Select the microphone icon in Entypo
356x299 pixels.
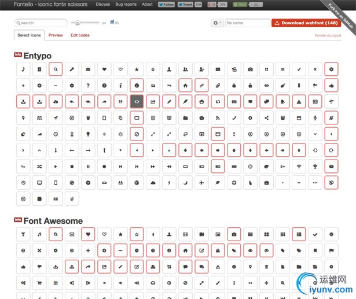point(315,118)
